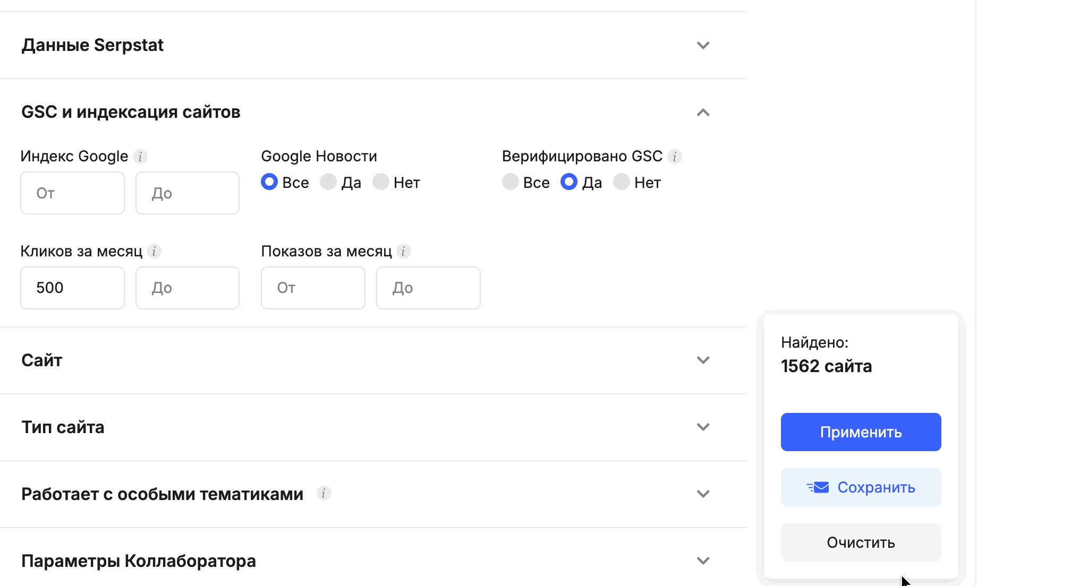Click Показов за месяц От field
The height and width of the screenshot is (586, 1071).
tap(313, 288)
